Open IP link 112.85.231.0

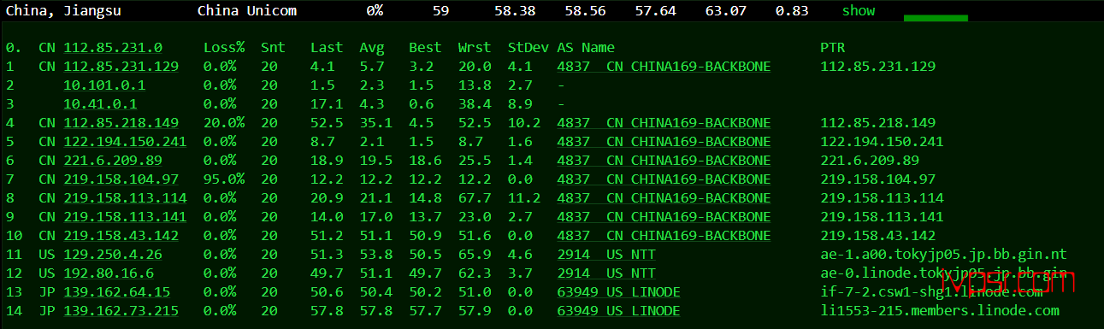tap(113, 48)
